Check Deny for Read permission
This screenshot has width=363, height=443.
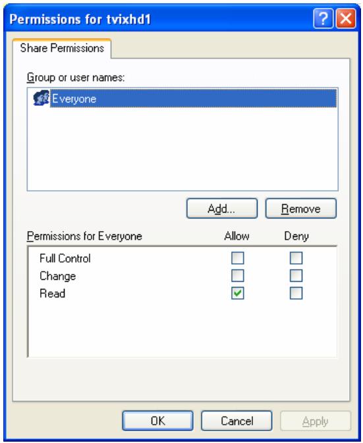tap(296, 293)
